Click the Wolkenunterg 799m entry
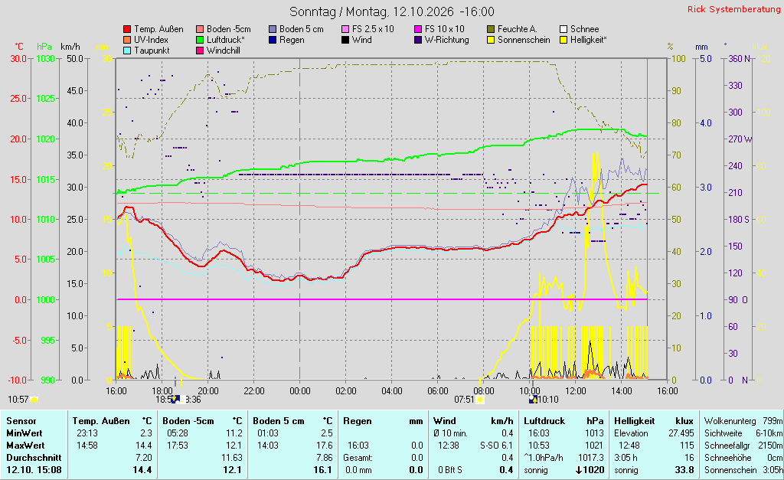 743,421
